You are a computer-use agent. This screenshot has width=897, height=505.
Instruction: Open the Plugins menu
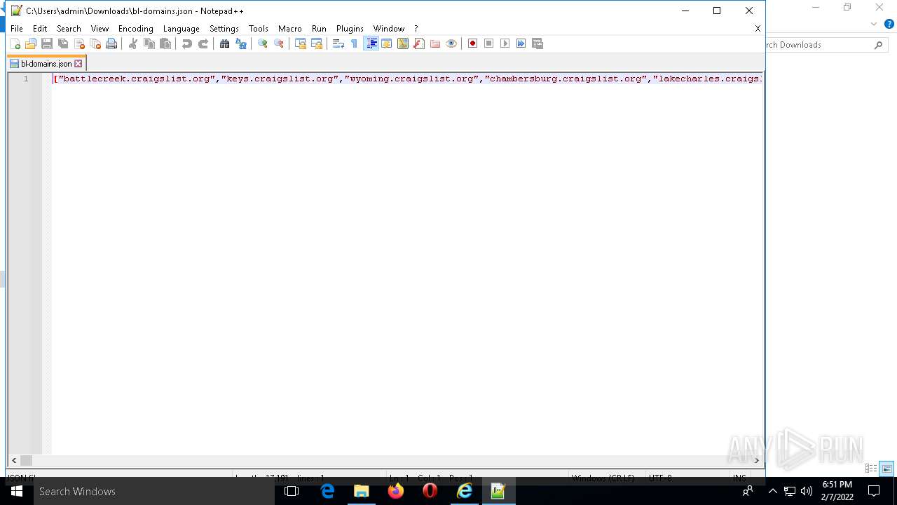(350, 29)
